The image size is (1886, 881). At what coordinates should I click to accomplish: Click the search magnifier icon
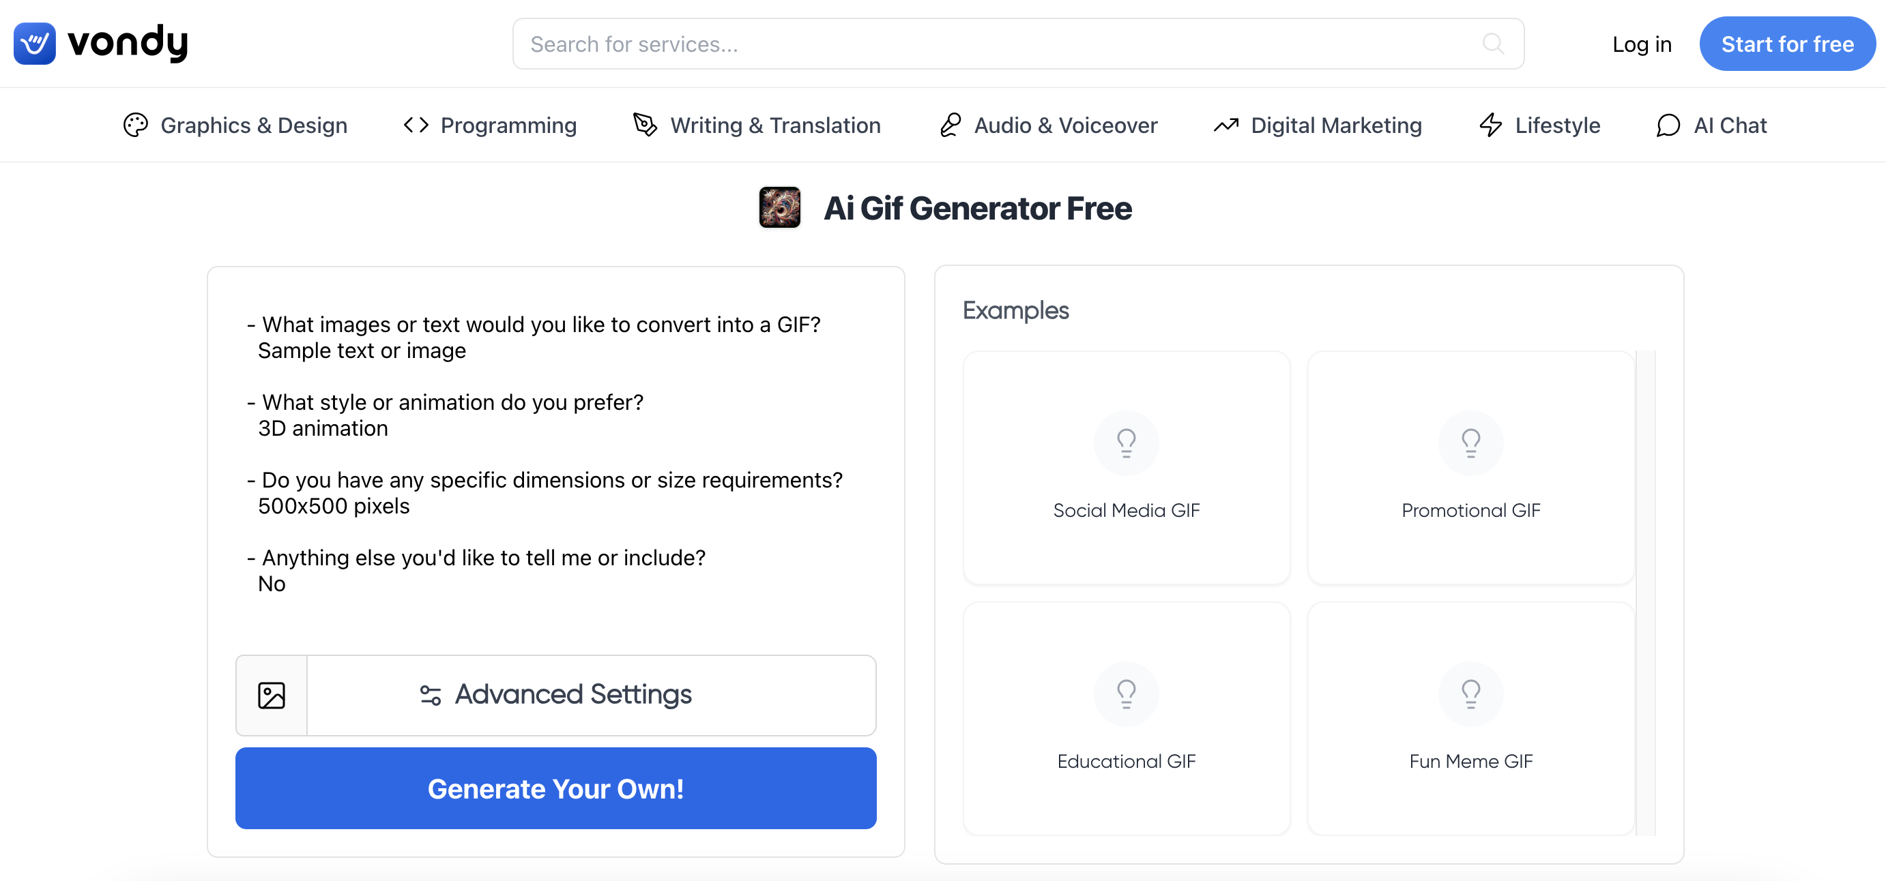[x=1495, y=43]
